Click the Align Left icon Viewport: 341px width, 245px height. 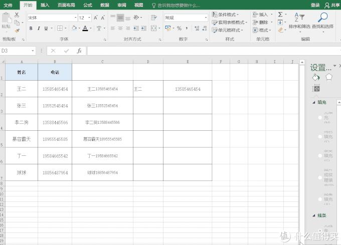113,28
